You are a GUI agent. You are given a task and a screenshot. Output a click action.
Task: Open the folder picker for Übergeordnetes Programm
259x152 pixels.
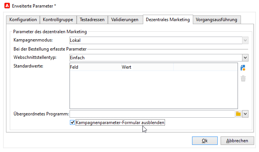[238, 114]
